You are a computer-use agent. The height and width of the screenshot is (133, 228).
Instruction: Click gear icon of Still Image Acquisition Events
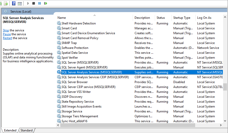click(59, 106)
